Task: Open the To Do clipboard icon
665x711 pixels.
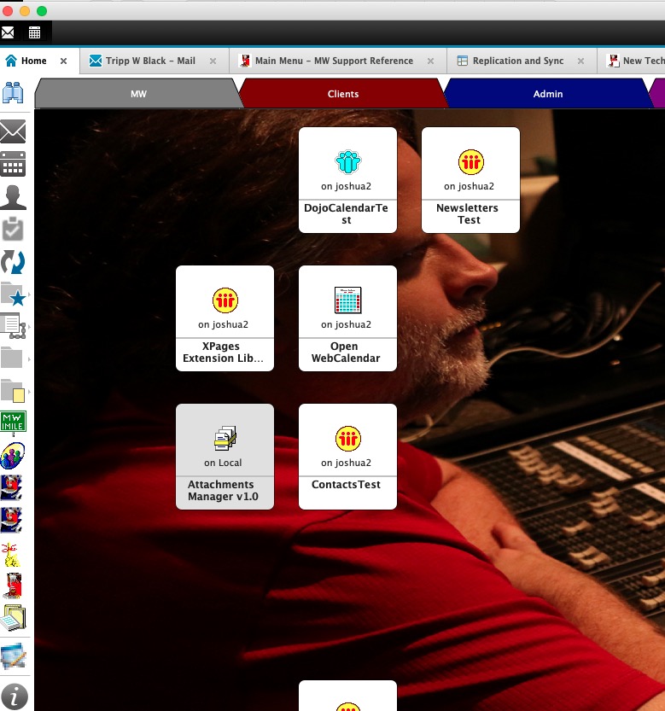Action: 13,230
